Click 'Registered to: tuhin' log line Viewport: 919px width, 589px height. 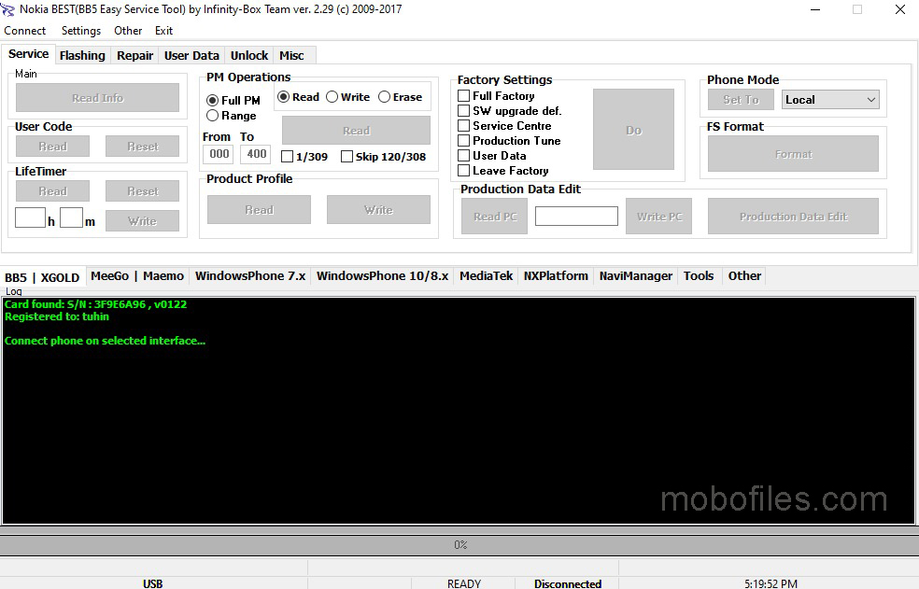[57, 316]
